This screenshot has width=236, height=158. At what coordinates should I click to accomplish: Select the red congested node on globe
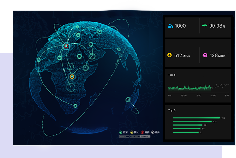(x=66, y=46)
